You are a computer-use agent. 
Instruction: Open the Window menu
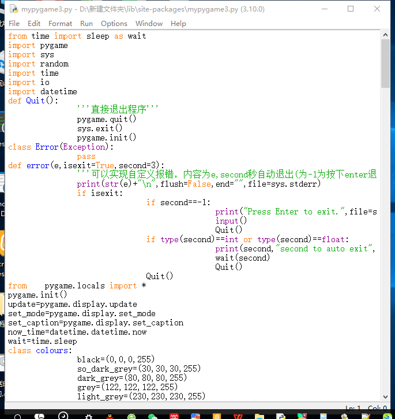point(149,24)
